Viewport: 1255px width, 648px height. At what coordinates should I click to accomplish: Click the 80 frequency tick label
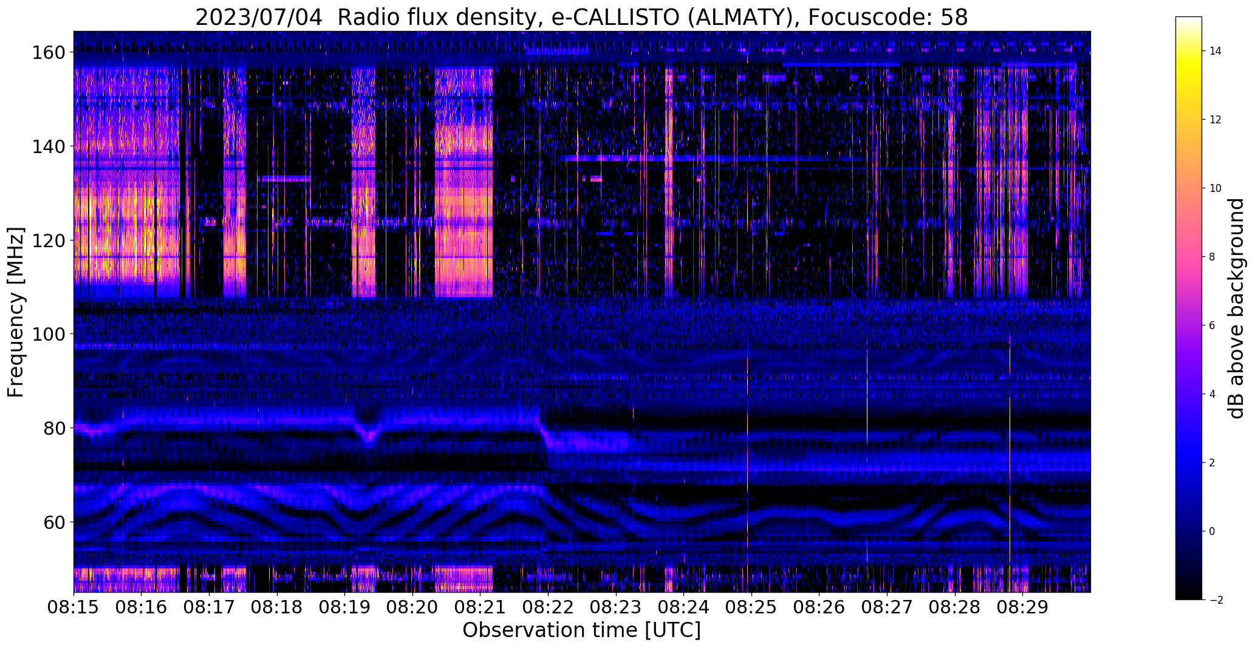pyautogui.click(x=54, y=428)
